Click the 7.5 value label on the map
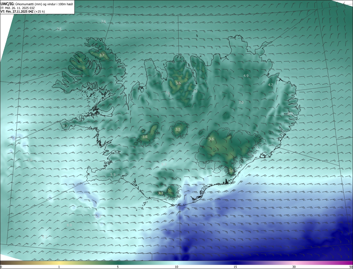353x269 pixels. (59, 29)
